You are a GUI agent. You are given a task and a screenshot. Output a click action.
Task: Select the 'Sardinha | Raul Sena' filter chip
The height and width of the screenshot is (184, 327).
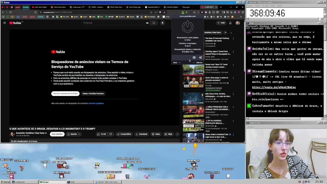[x=213, y=32]
